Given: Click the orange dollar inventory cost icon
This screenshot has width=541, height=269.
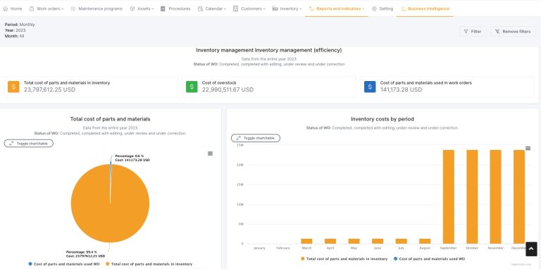Looking at the screenshot, I should coord(13,87).
